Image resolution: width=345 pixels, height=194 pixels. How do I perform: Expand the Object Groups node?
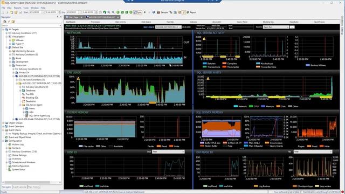(x=3, y=123)
